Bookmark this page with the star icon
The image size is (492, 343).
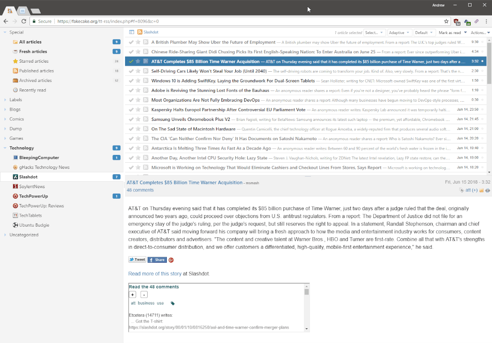point(446,21)
